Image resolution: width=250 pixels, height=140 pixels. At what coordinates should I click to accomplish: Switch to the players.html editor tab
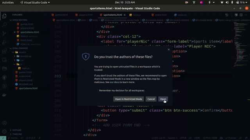pyautogui.click(x=84, y=15)
